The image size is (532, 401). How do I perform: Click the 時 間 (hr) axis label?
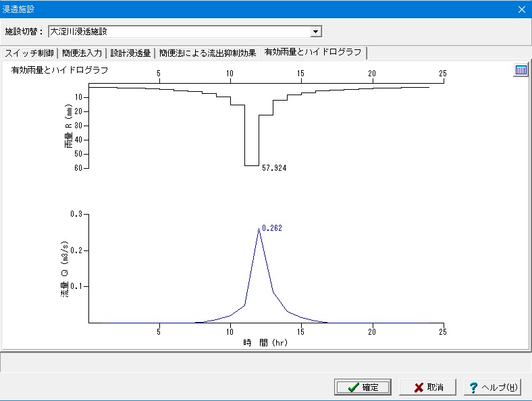(265, 343)
